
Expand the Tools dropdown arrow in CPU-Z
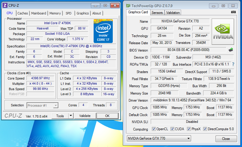(71, 116)
